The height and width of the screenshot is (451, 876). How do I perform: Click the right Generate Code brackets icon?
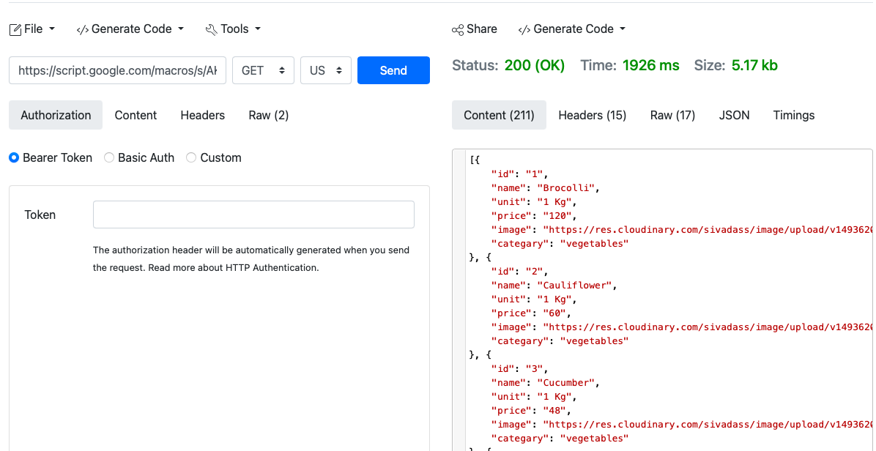coord(524,29)
